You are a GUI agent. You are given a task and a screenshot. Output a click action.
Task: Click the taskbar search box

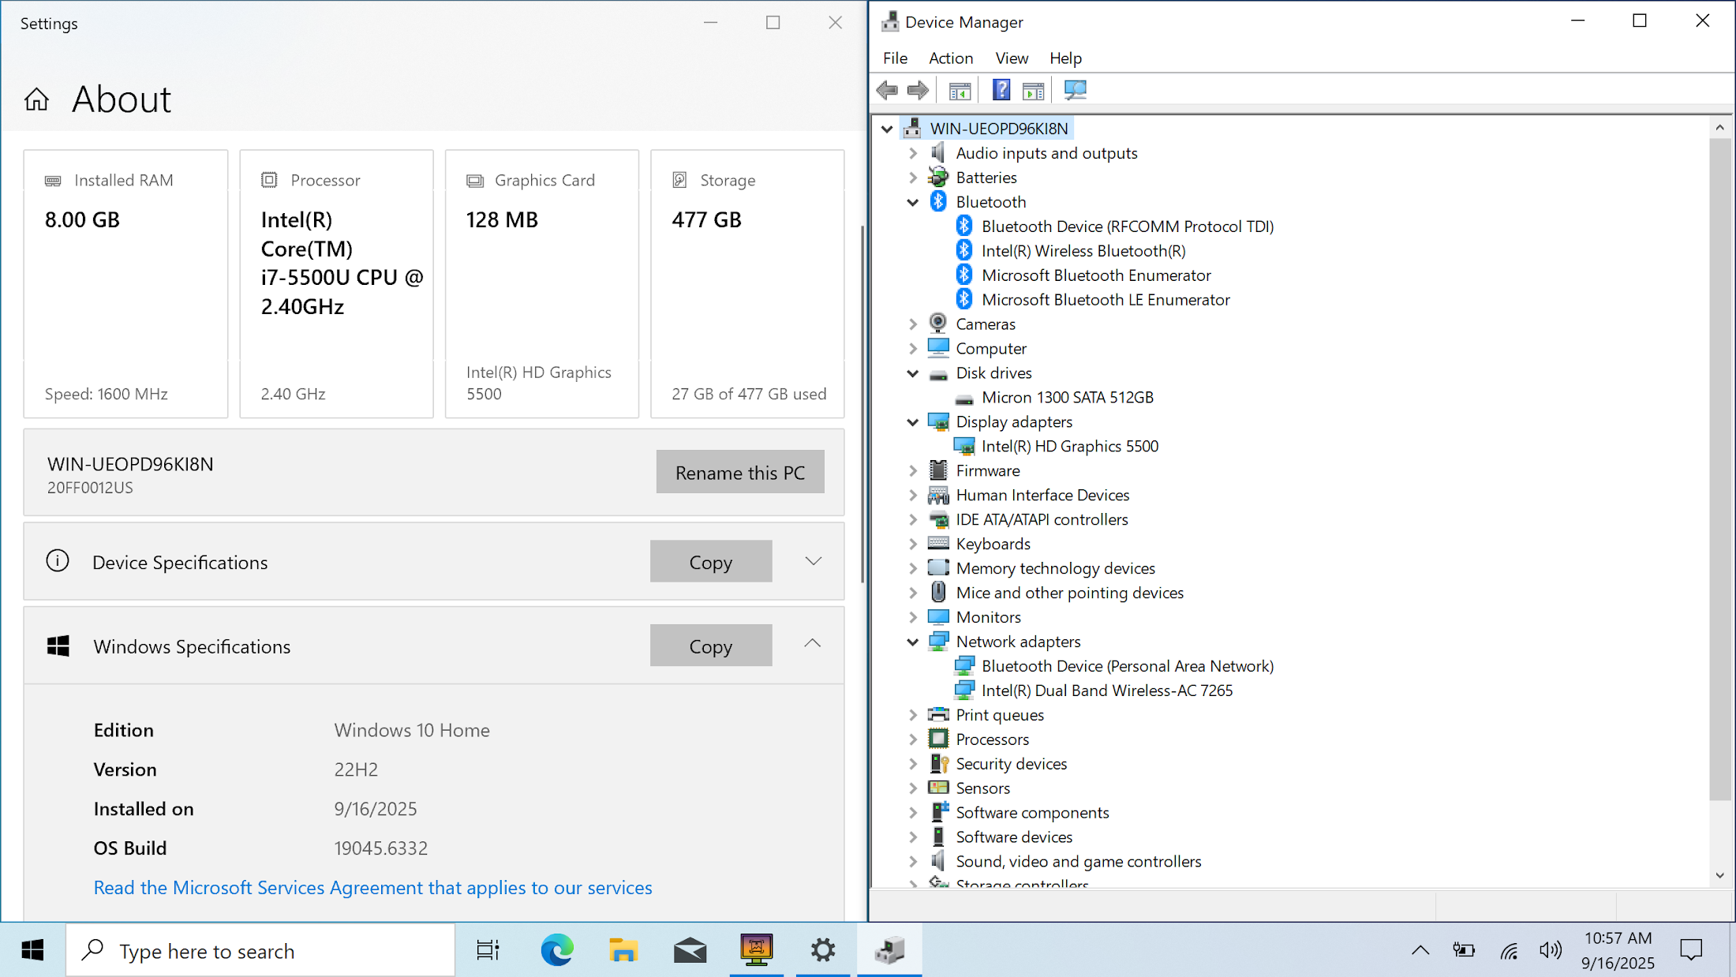[x=260, y=950]
